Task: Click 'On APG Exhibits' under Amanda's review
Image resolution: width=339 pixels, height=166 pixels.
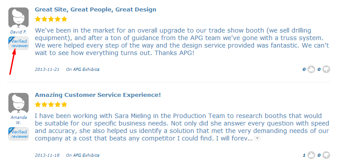Action: (x=83, y=155)
